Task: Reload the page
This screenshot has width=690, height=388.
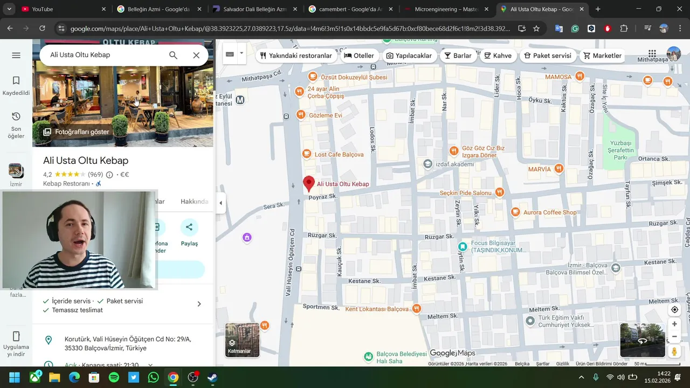Action: (42, 29)
